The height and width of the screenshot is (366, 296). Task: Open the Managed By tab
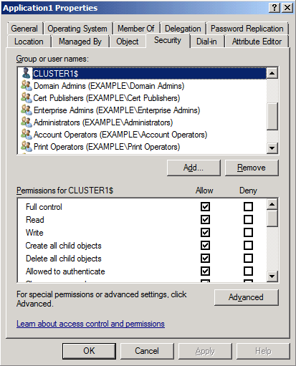pos(80,42)
